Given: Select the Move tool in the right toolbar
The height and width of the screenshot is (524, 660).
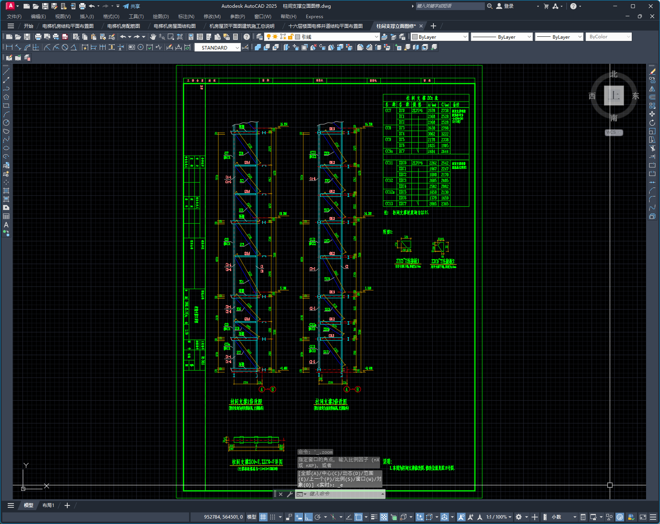Looking at the screenshot, I should 652,114.
